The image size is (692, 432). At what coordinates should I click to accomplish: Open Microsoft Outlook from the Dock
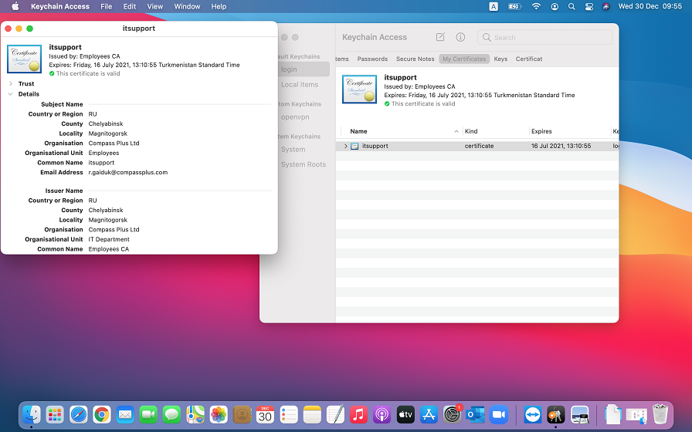point(475,414)
